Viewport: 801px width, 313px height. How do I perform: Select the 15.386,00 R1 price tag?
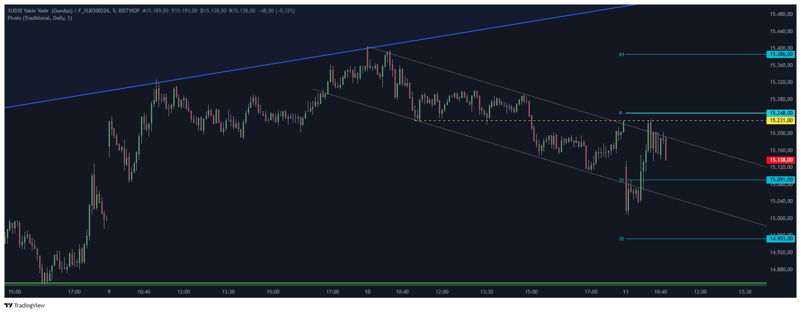pyautogui.click(x=781, y=54)
